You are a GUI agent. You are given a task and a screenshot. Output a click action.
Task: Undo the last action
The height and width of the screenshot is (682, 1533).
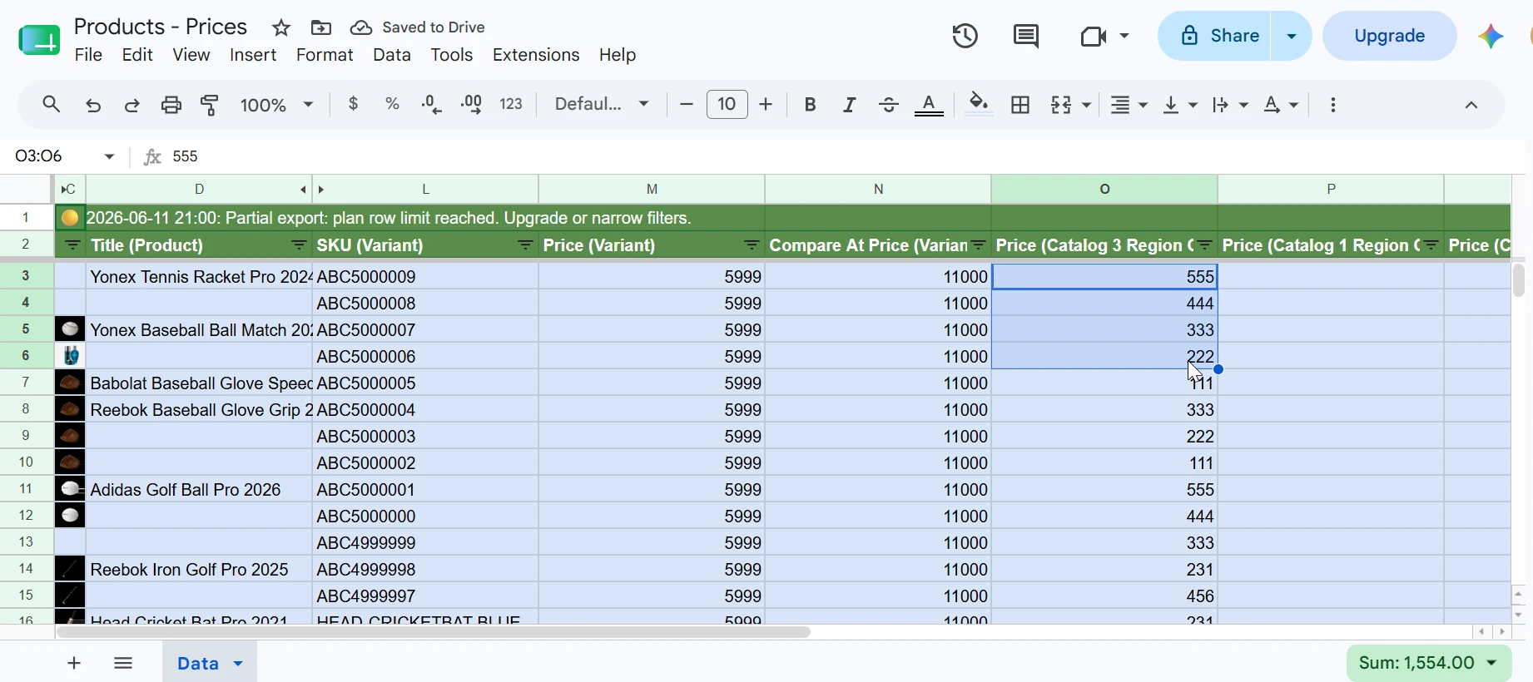click(93, 105)
